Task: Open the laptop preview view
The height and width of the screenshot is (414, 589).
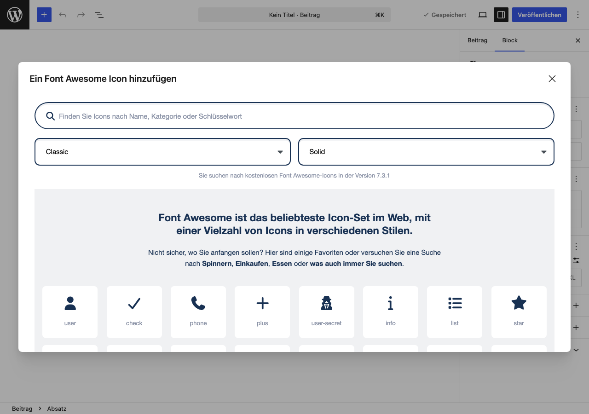Action: pyautogui.click(x=483, y=15)
